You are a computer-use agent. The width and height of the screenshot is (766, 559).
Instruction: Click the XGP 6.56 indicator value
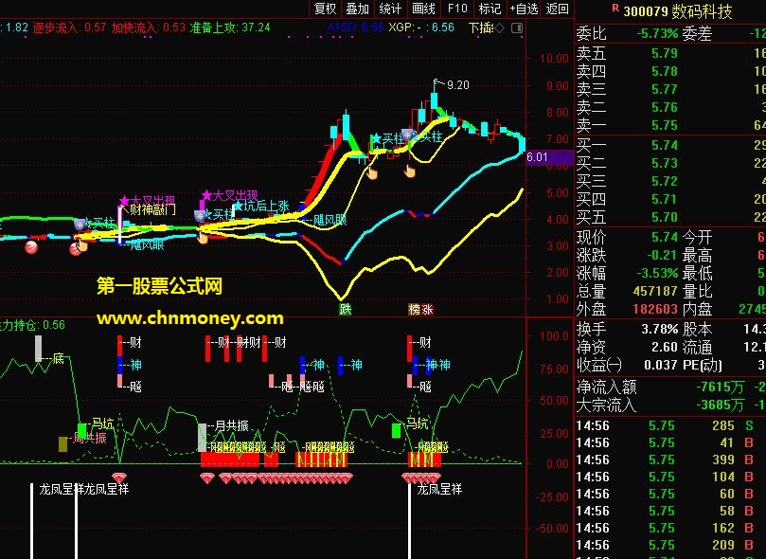tap(421, 27)
